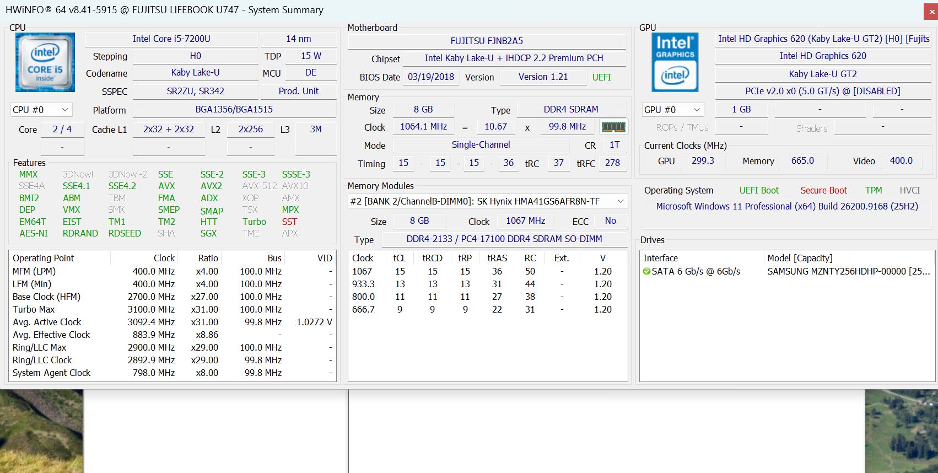
Task: Click the UEFI label next to BIOS version
Action: (x=602, y=77)
